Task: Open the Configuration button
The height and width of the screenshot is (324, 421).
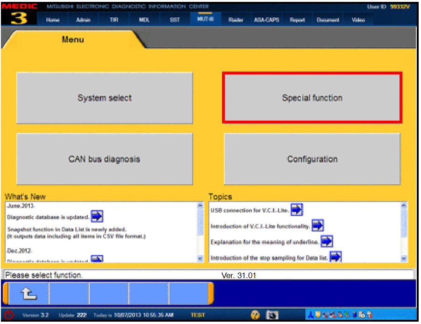Action: [312, 159]
